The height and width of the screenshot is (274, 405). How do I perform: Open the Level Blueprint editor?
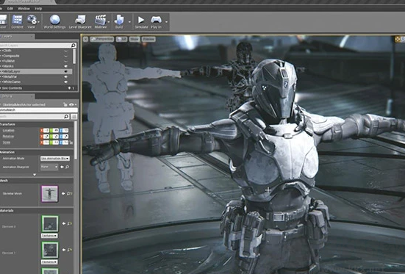(x=80, y=21)
